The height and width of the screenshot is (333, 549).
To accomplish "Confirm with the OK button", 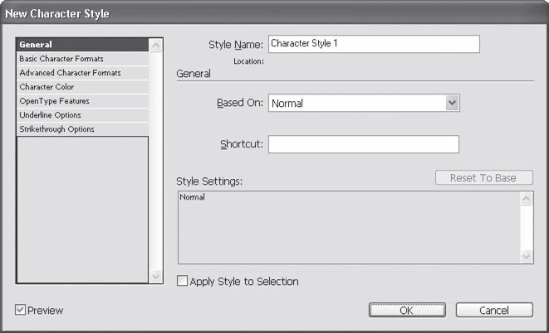I will [406, 311].
